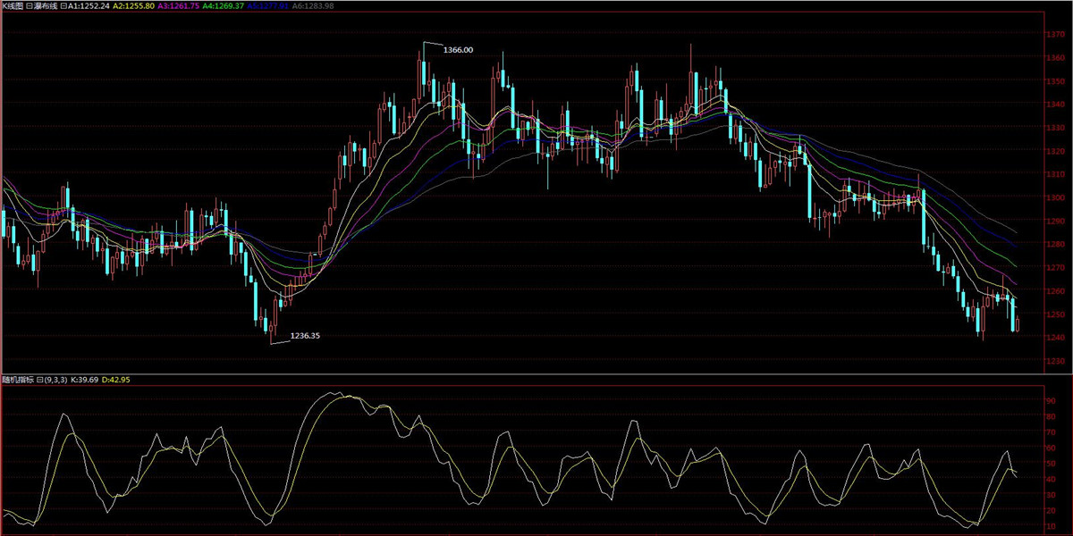Viewport: 1073px width, 536px height.
Task: Click the K:39.69 stochastic value
Action: click(x=87, y=380)
